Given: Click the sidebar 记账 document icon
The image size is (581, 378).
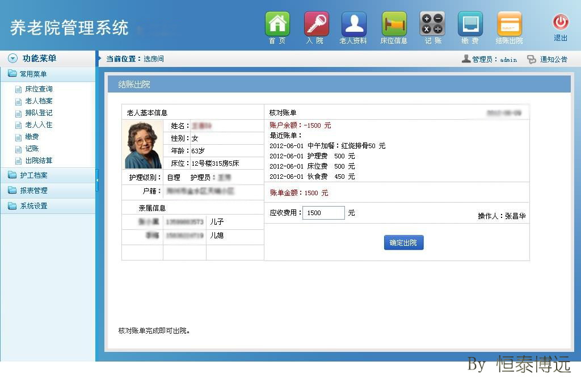Looking at the screenshot, I should click(18, 149).
